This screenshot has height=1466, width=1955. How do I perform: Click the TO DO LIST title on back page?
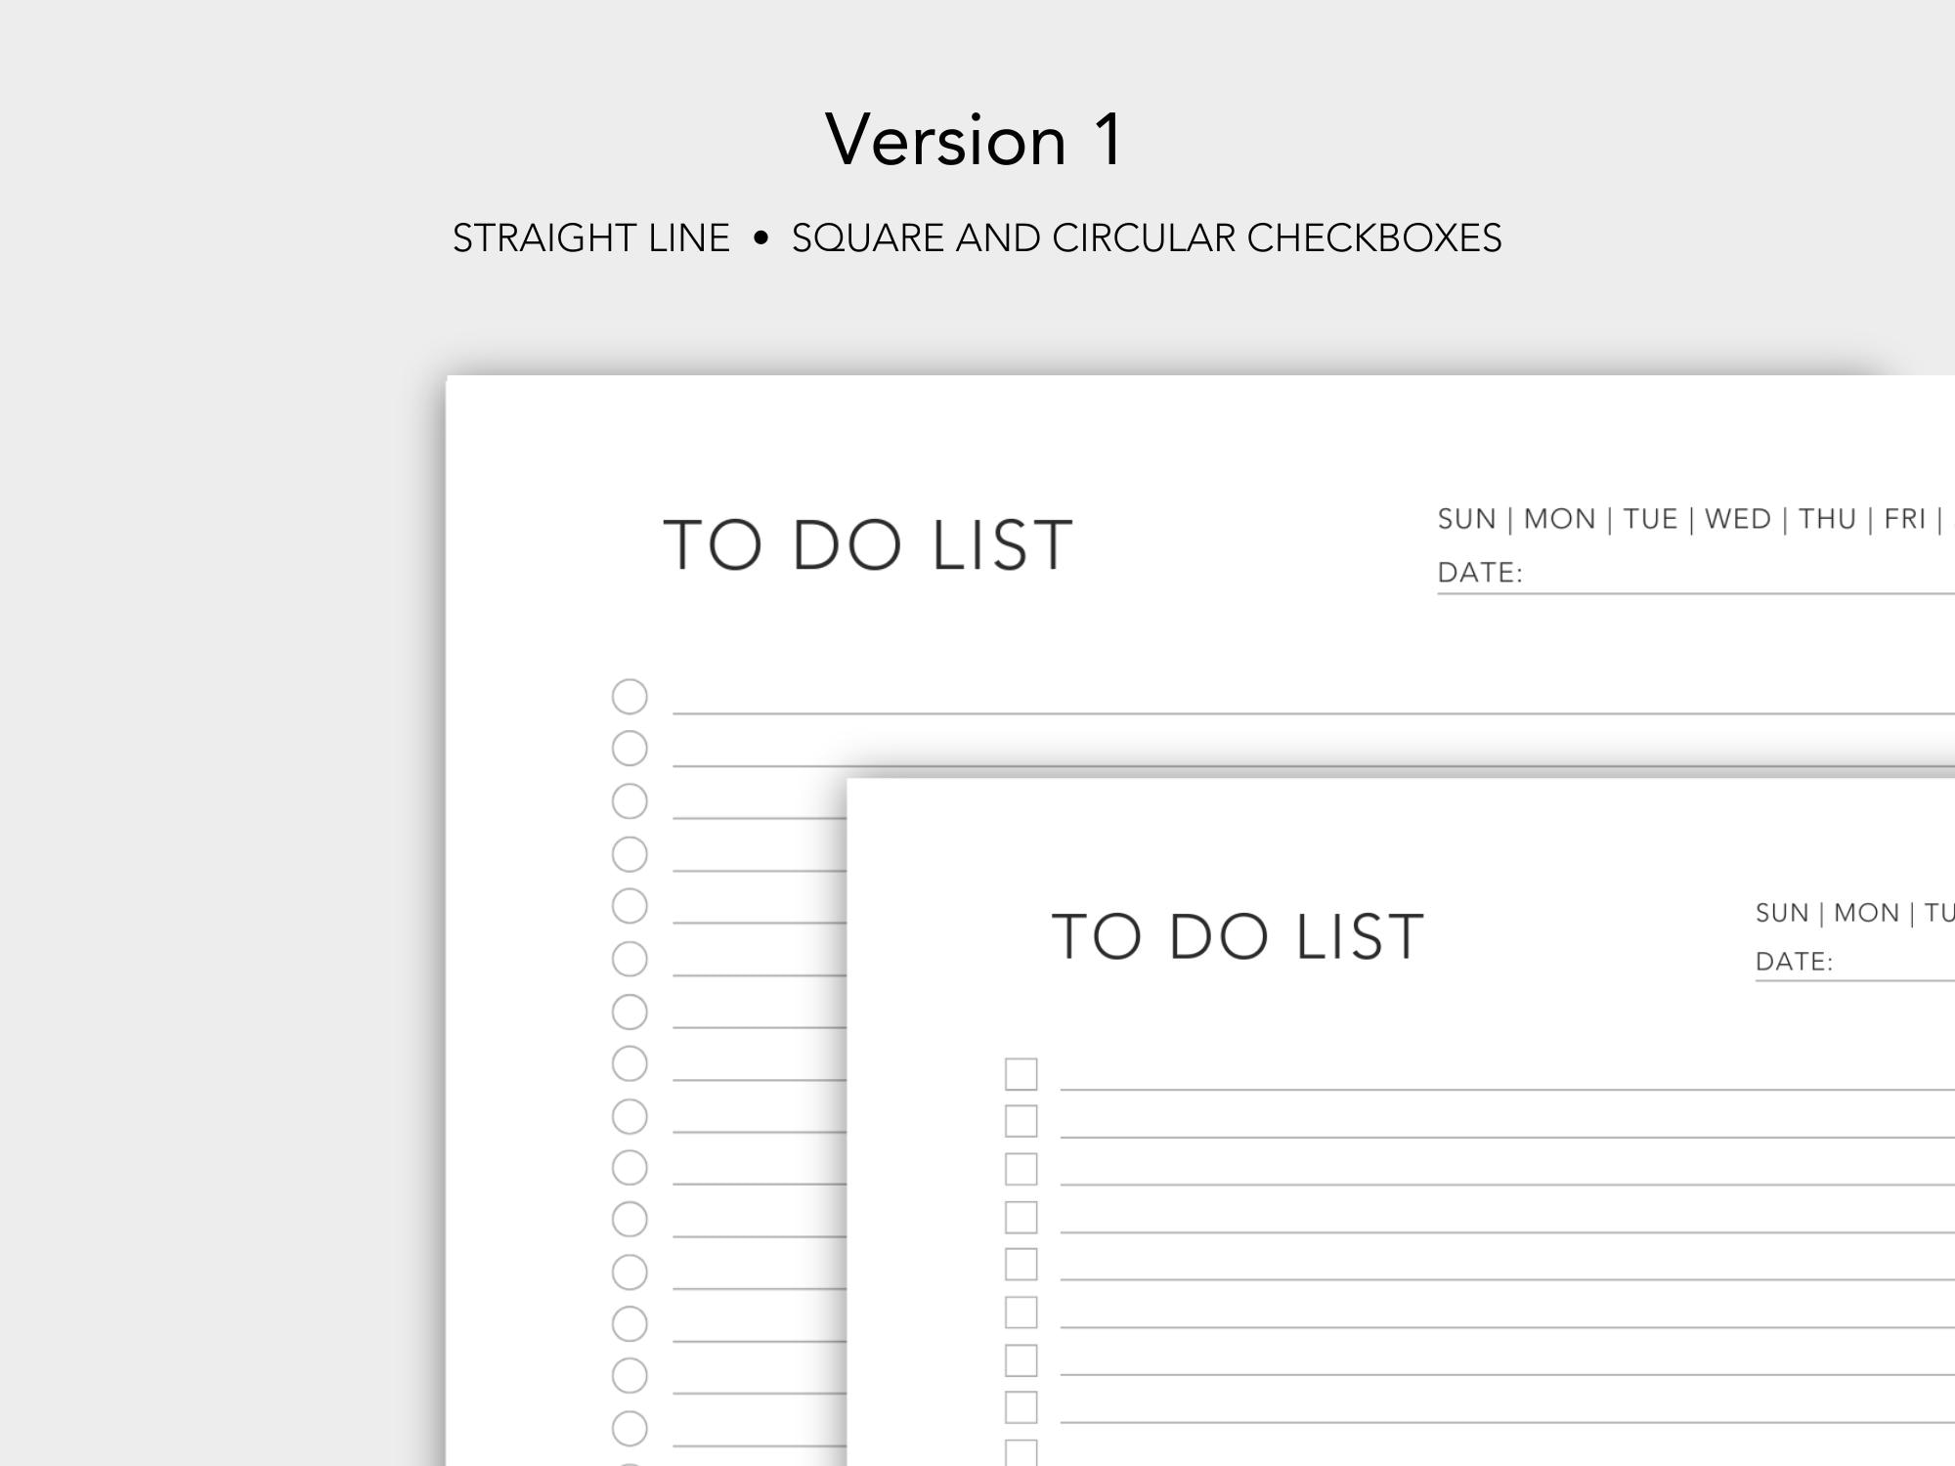868,544
